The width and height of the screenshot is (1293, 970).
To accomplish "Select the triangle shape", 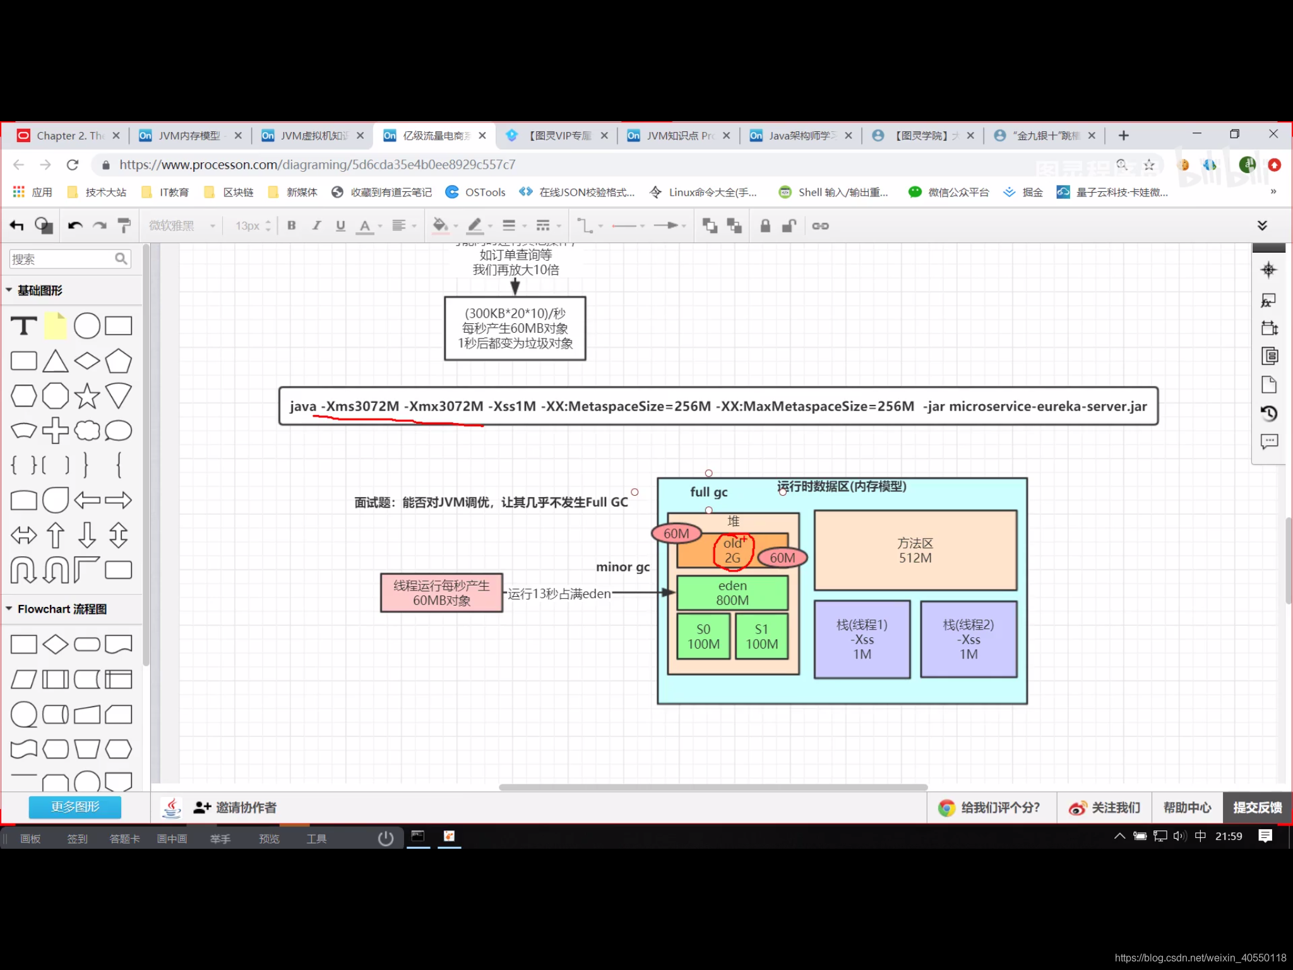I will [x=56, y=361].
